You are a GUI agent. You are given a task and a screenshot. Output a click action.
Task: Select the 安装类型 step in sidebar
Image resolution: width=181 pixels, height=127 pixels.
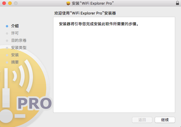point(19,48)
